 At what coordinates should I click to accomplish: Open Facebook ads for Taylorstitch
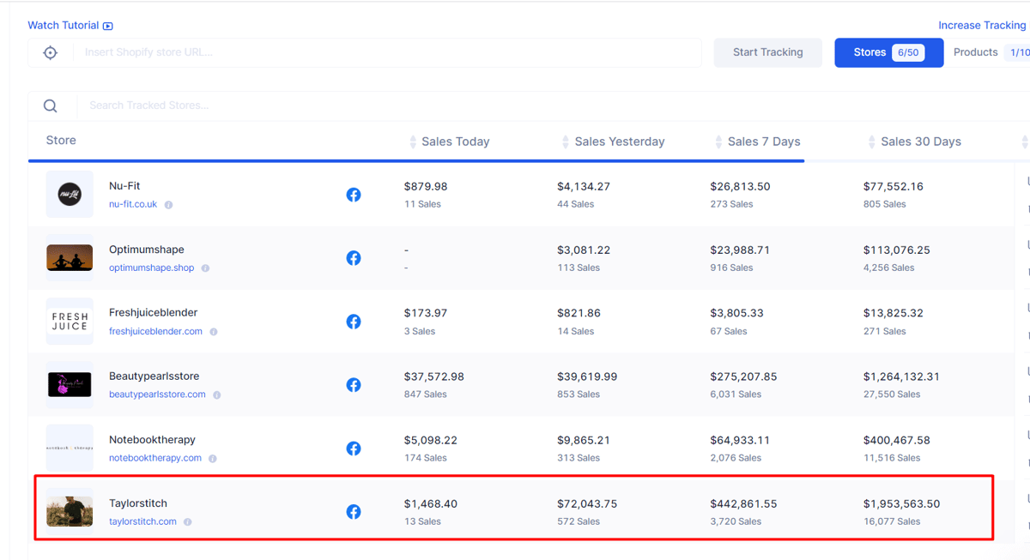(354, 512)
